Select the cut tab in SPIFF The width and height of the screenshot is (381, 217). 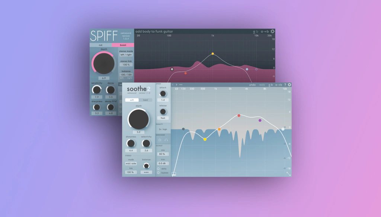point(100,45)
